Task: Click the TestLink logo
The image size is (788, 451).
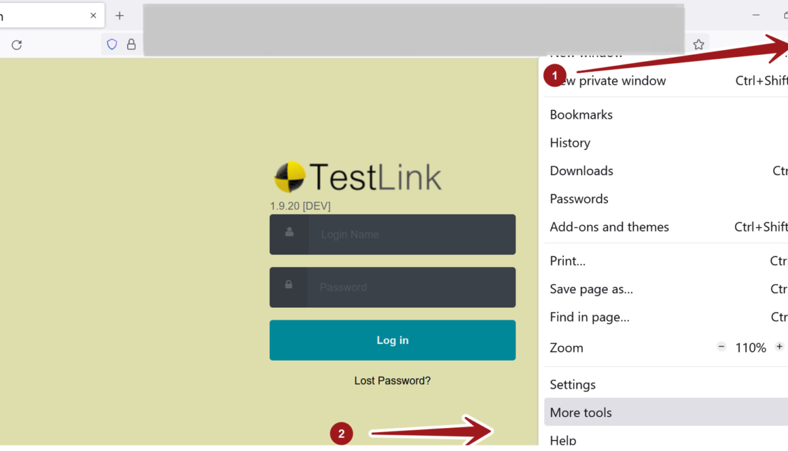Action: pos(357,177)
